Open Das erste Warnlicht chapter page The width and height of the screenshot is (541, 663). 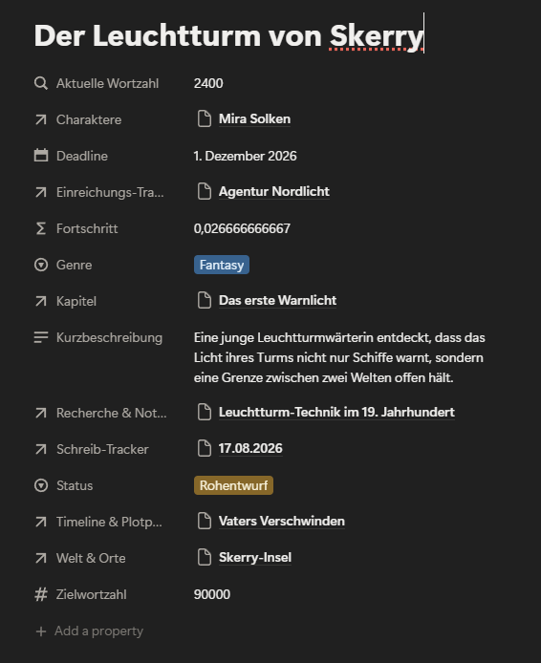pos(277,300)
